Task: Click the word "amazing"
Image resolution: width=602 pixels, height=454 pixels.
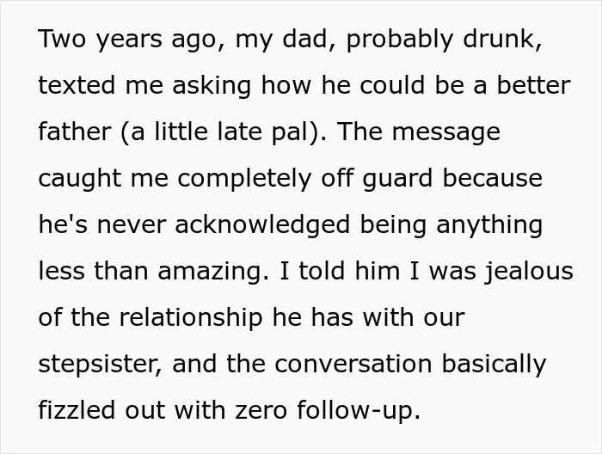Action: coord(210,272)
